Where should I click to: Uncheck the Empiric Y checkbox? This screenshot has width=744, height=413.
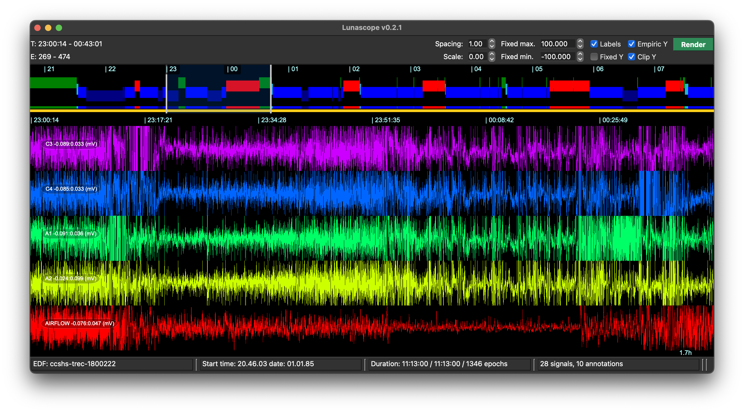click(x=631, y=44)
